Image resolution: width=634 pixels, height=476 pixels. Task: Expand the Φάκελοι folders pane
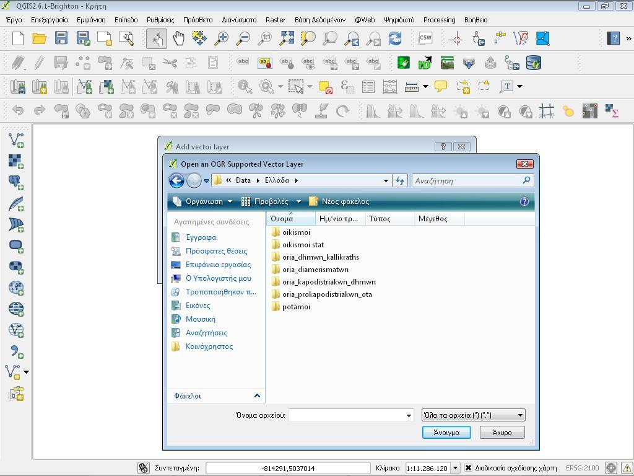257,395
